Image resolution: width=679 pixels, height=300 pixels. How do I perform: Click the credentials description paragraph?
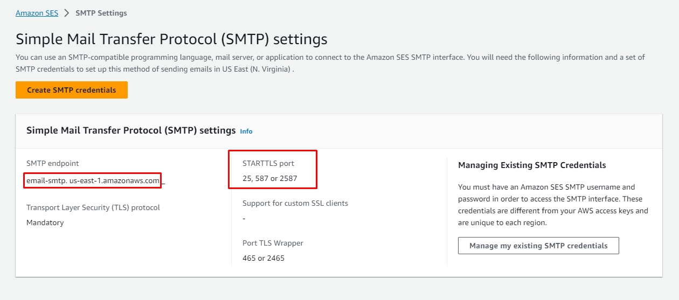[553, 205]
